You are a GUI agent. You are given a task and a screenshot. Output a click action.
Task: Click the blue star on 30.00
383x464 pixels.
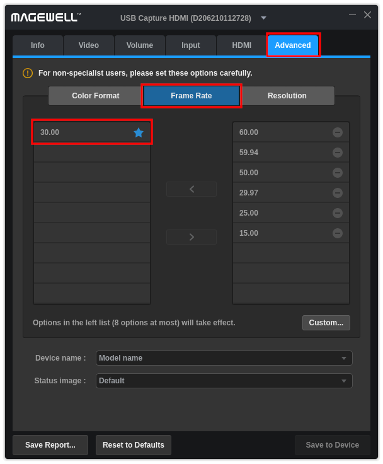[139, 132]
